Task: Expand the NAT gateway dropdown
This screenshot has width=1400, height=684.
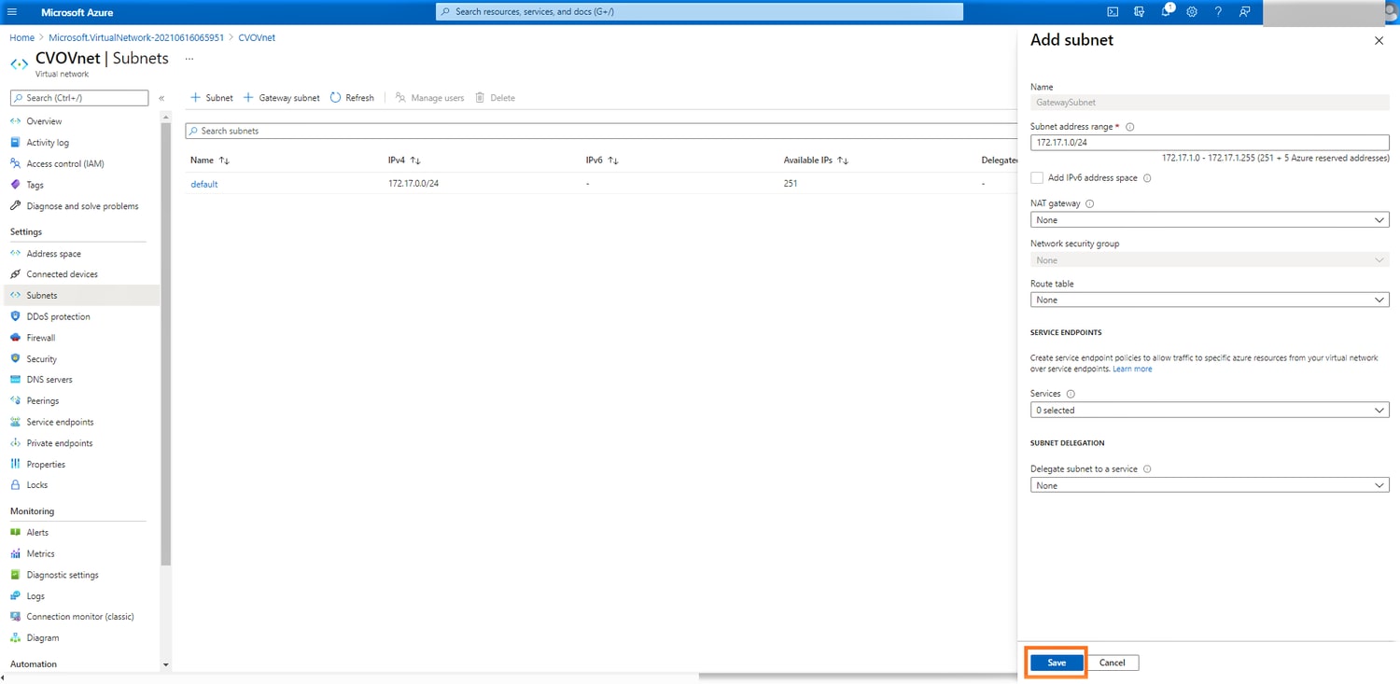Action: (x=1209, y=220)
